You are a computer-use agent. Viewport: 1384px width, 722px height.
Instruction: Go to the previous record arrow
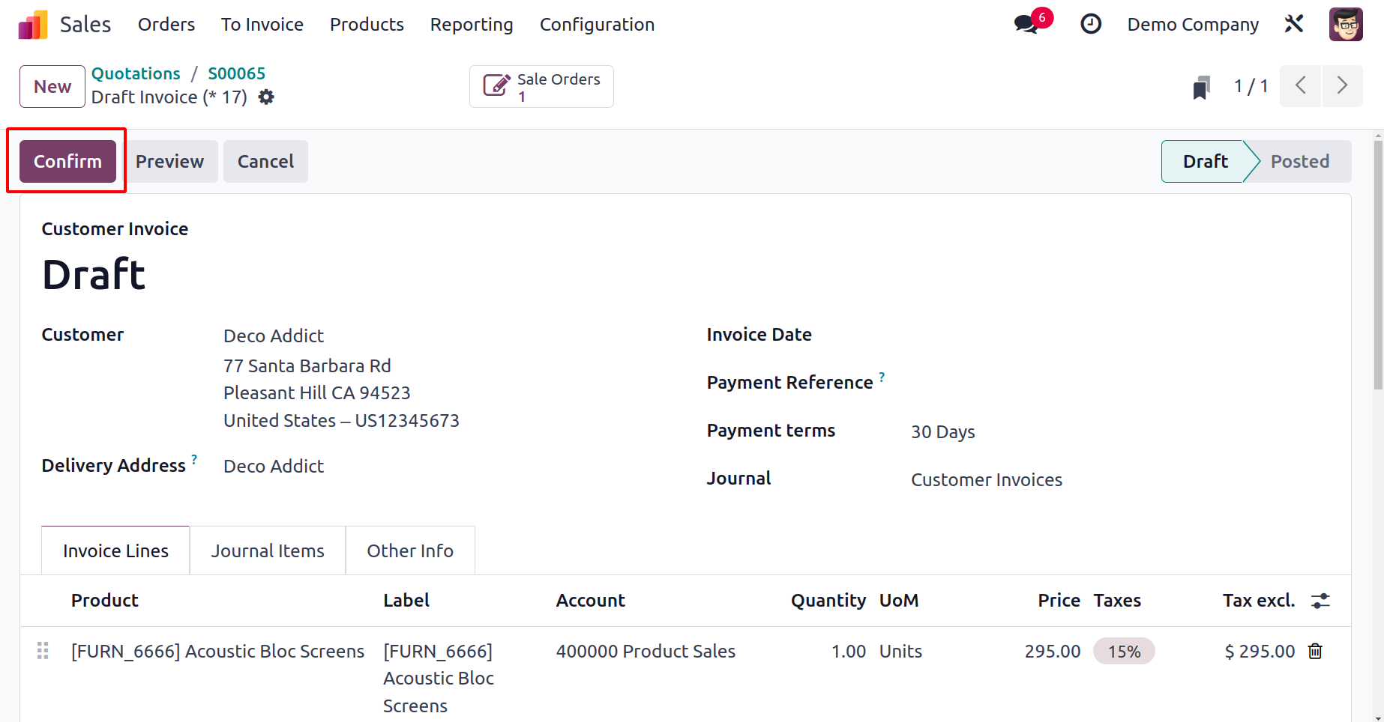[x=1301, y=86]
